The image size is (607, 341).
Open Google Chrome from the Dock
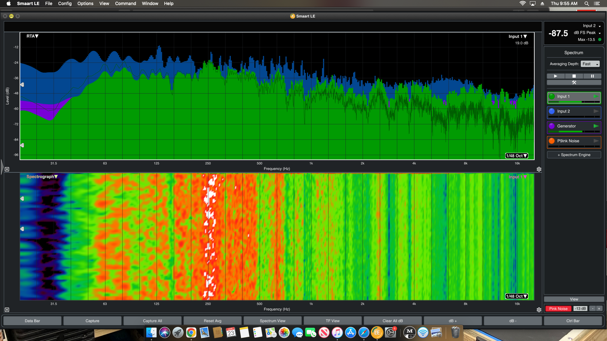(191, 332)
